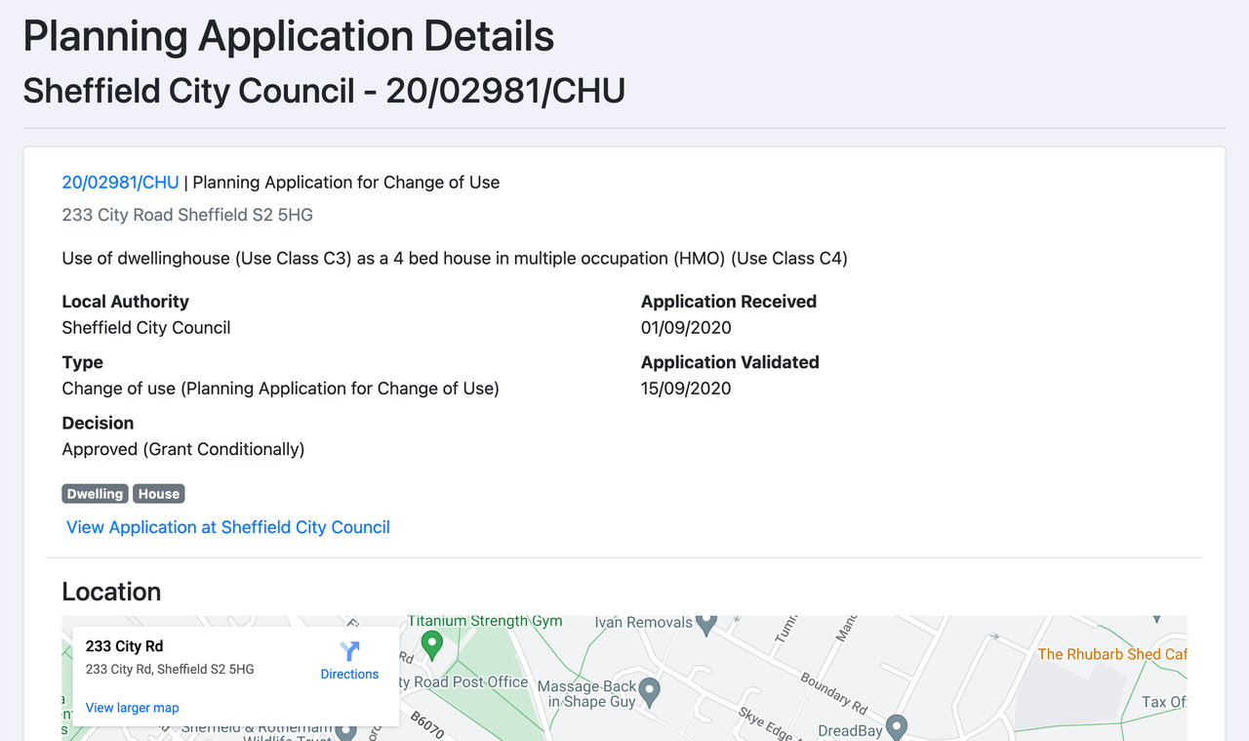
Task: Open View larger map link
Action: pyautogui.click(x=133, y=708)
